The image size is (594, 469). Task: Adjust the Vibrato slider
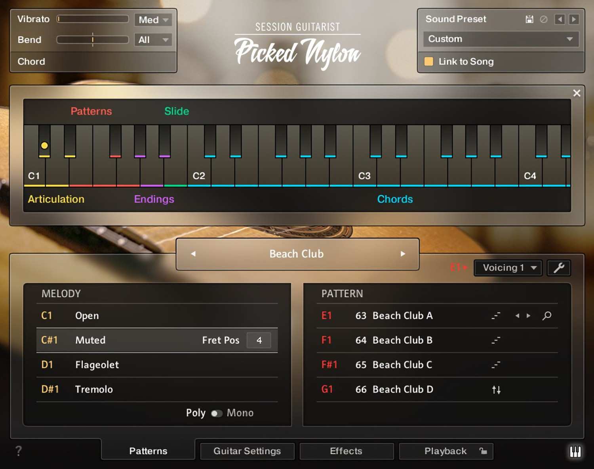[x=93, y=19]
